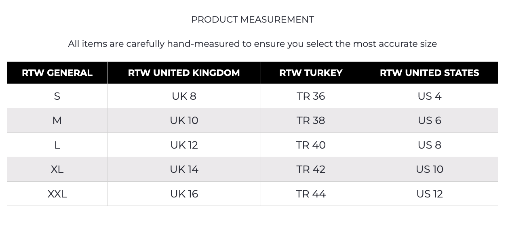Click the UK 8 cell

[184, 96]
